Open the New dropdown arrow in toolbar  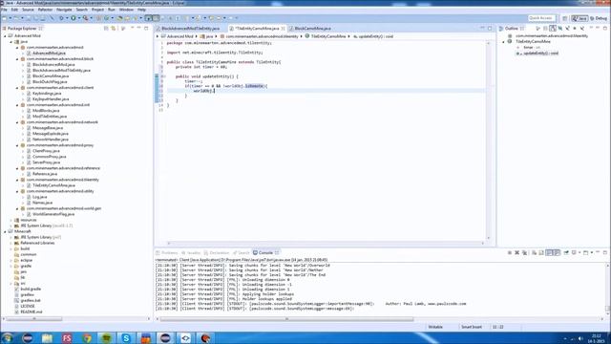click(x=11, y=18)
